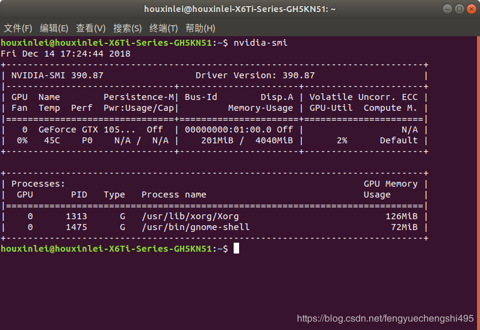Click the P0 performance state
The height and width of the screenshot is (330, 480).
[87, 140]
